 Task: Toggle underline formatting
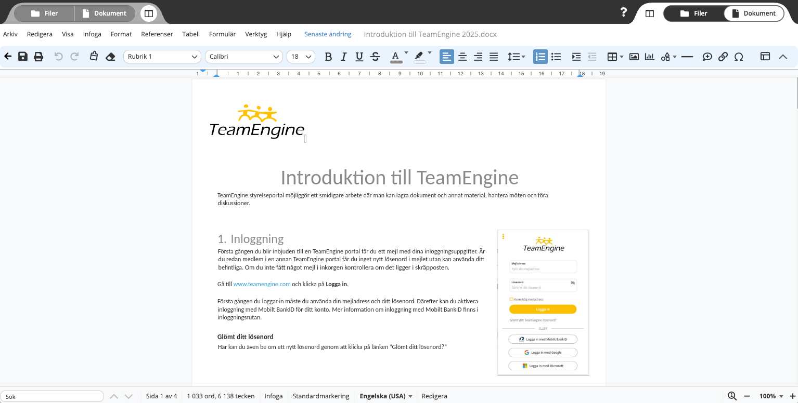[359, 57]
